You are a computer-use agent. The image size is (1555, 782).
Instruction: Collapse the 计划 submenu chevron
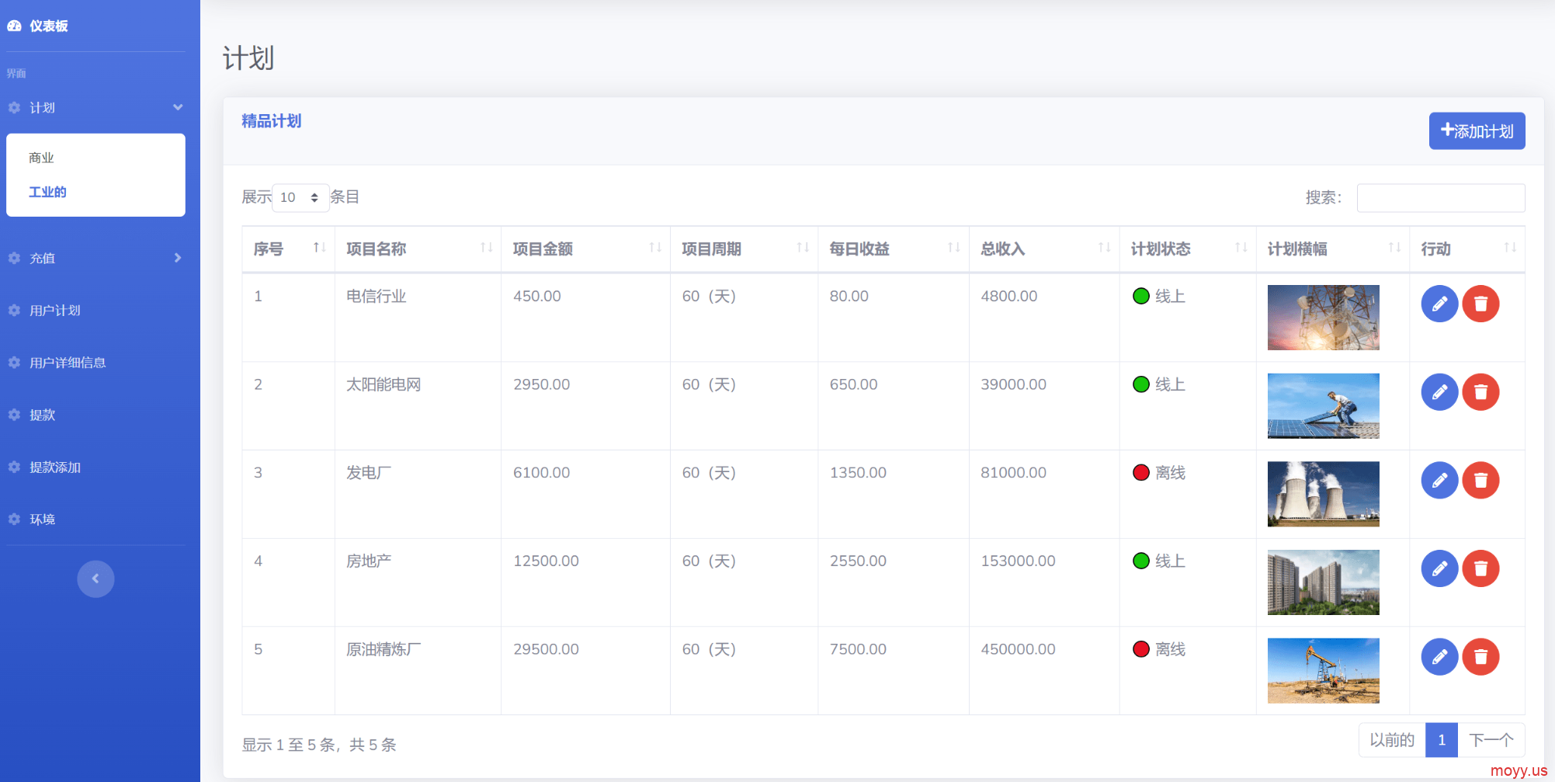point(178,107)
